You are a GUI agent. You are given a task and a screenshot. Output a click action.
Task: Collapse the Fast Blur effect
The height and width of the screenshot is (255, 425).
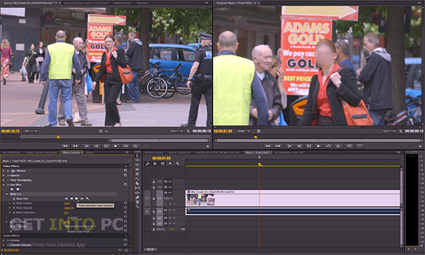[3, 185]
